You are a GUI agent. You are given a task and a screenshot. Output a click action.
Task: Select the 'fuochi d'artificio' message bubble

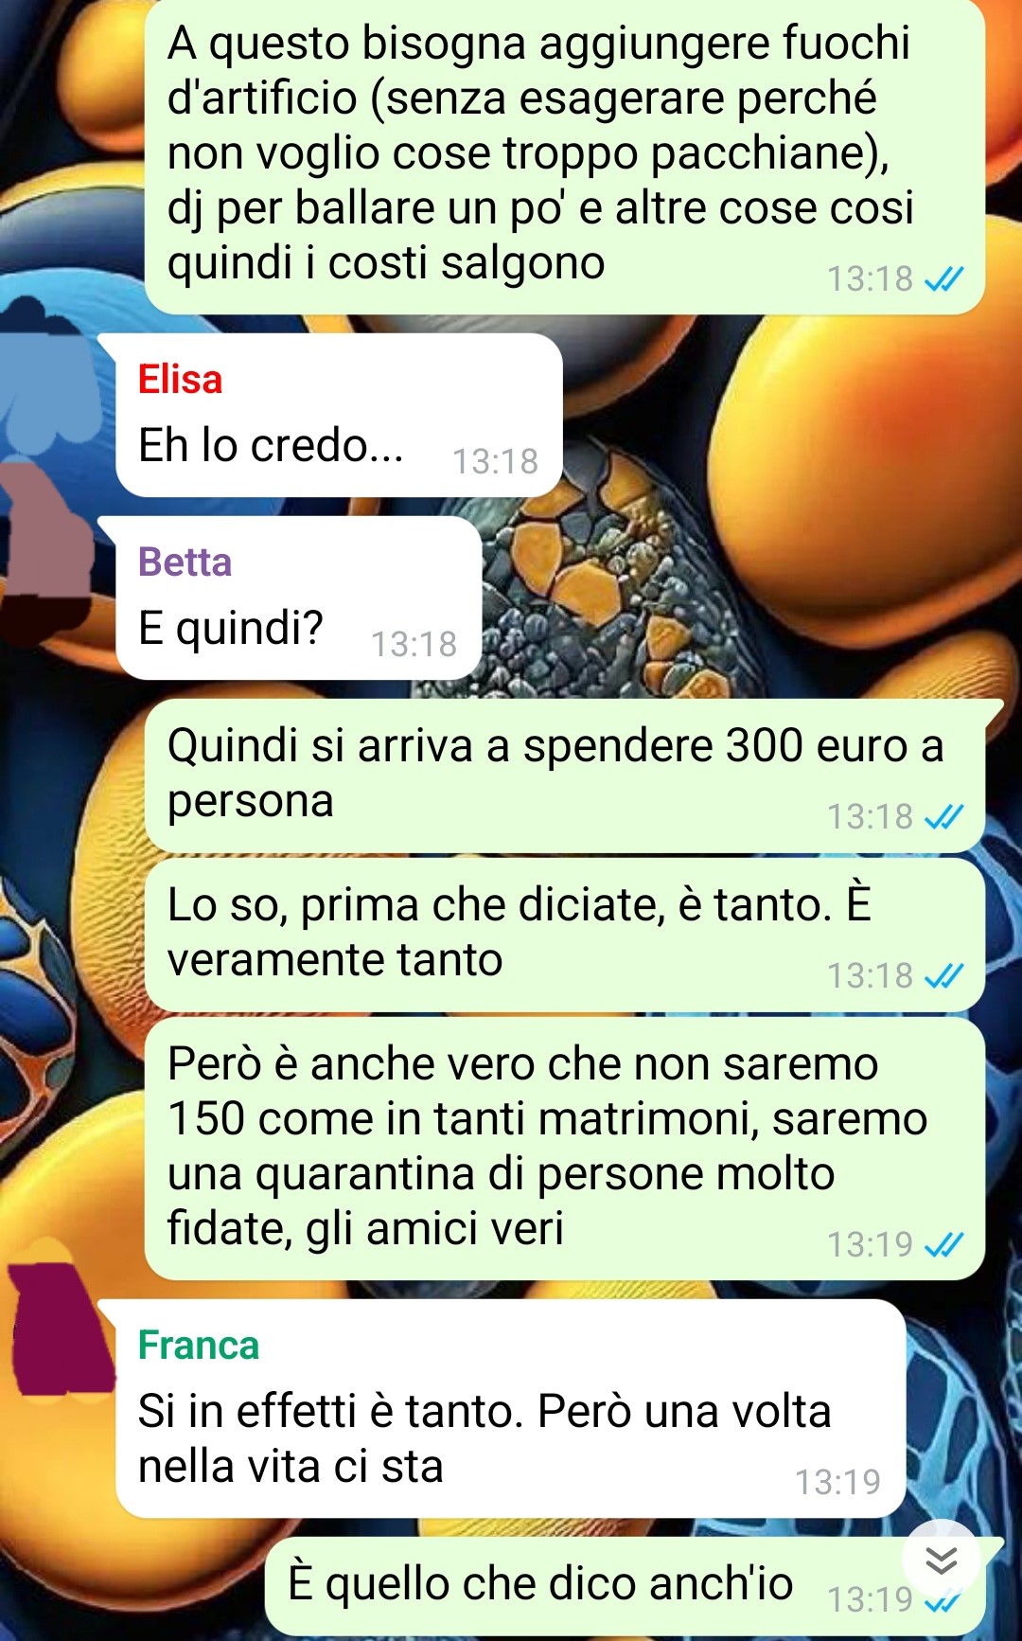pos(565,155)
